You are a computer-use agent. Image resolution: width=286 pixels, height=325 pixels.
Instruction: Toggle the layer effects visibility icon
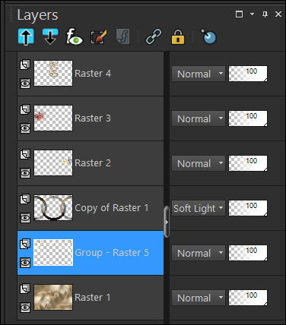[74, 37]
